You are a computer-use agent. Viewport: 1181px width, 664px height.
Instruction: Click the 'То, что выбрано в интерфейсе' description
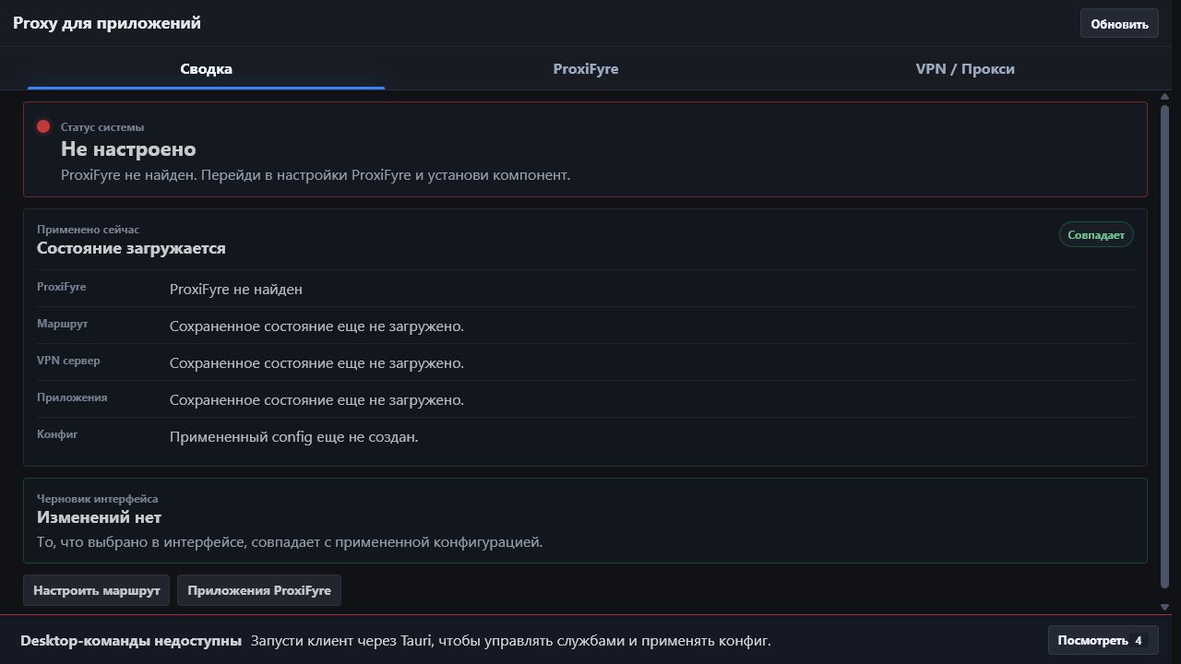[x=290, y=542]
